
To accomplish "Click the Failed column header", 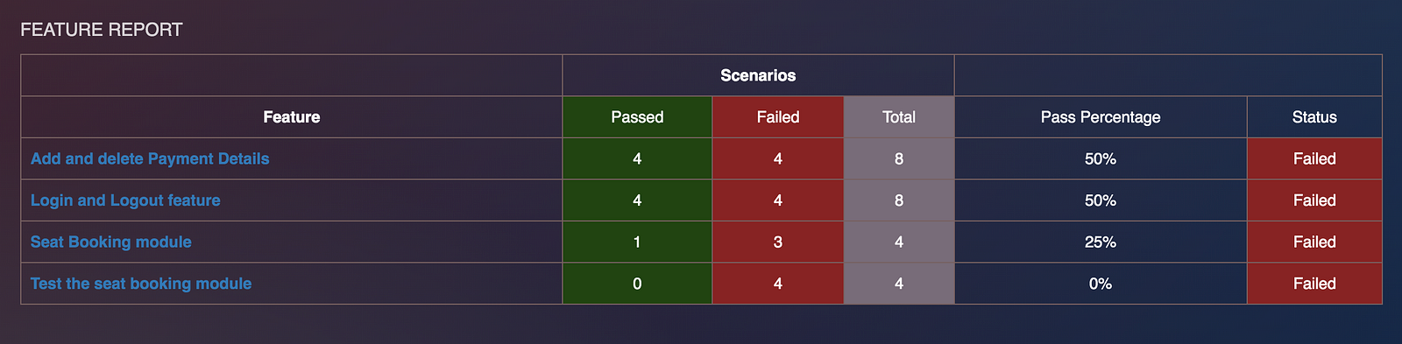I will (x=778, y=117).
